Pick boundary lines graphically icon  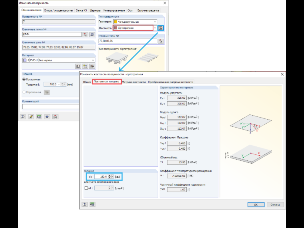85,34
